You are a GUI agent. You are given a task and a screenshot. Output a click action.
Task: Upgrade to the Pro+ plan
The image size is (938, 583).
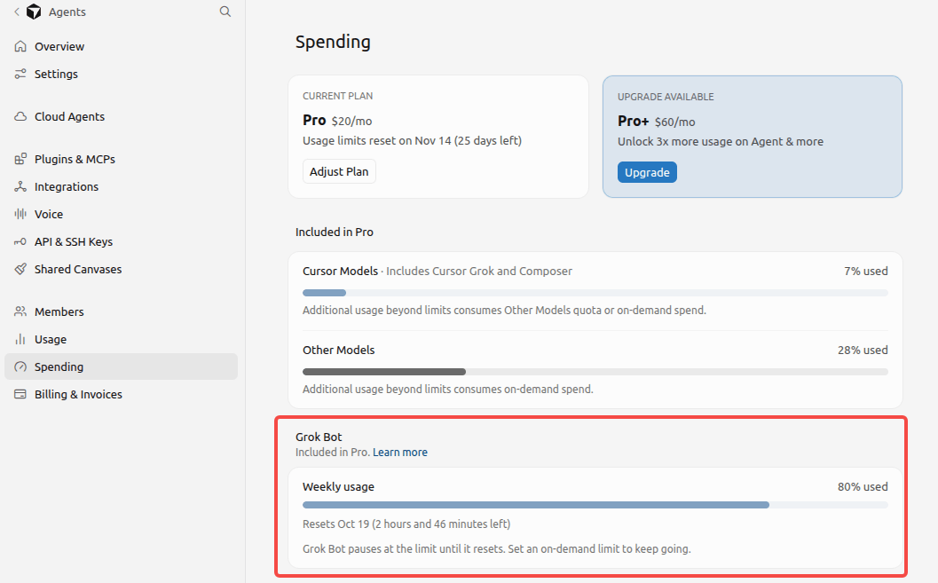[x=647, y=172]
